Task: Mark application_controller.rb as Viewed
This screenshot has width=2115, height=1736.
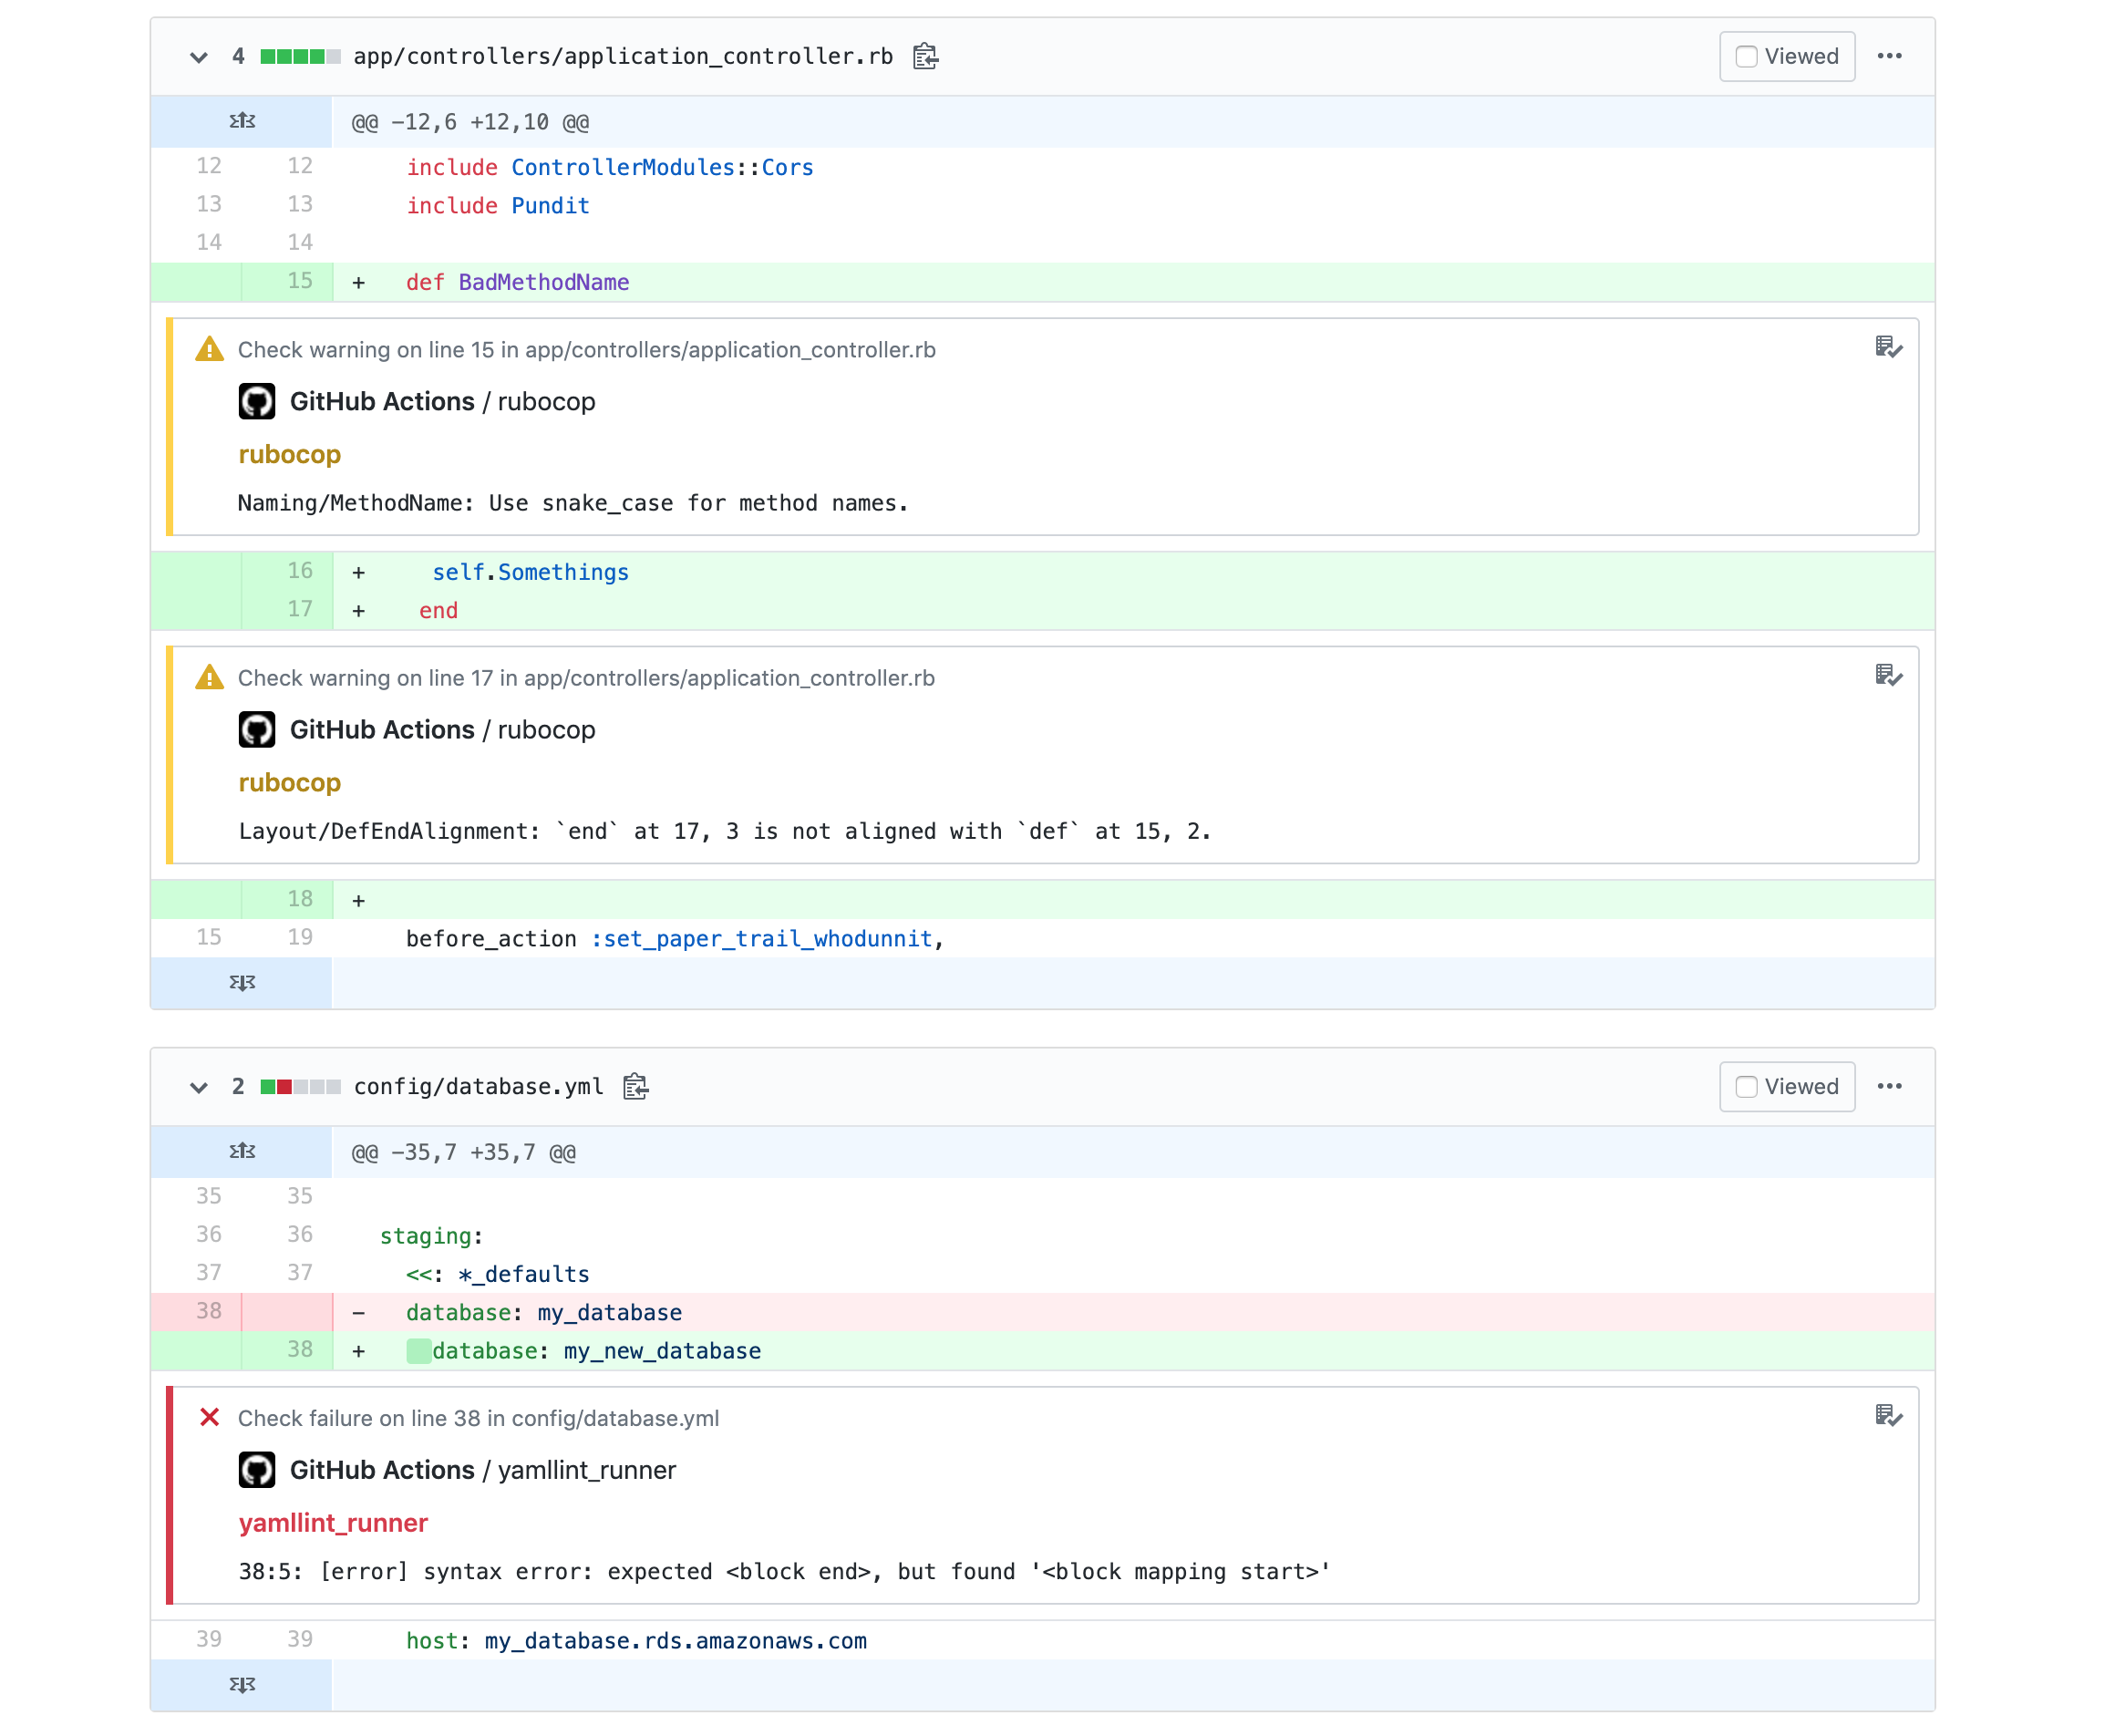Action: [x=1746, y=56]
